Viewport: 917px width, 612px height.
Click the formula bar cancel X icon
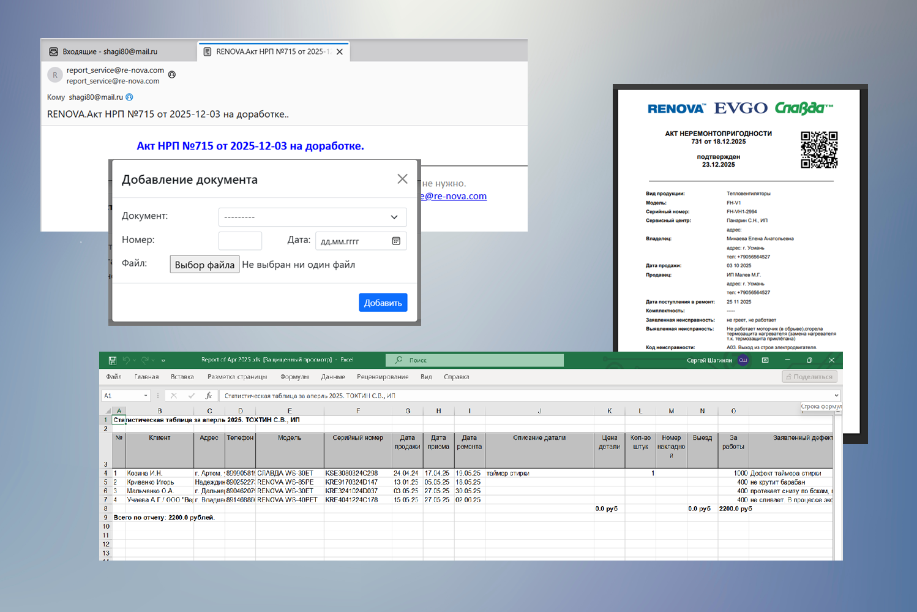[174, 396]
